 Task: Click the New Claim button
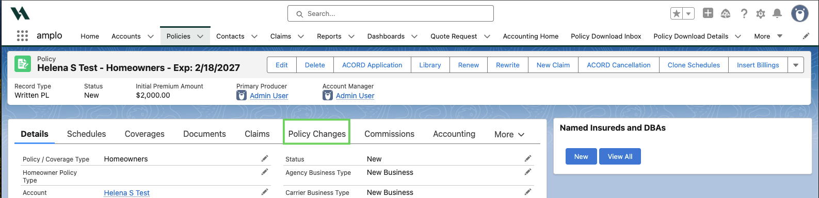coord(553,65)
